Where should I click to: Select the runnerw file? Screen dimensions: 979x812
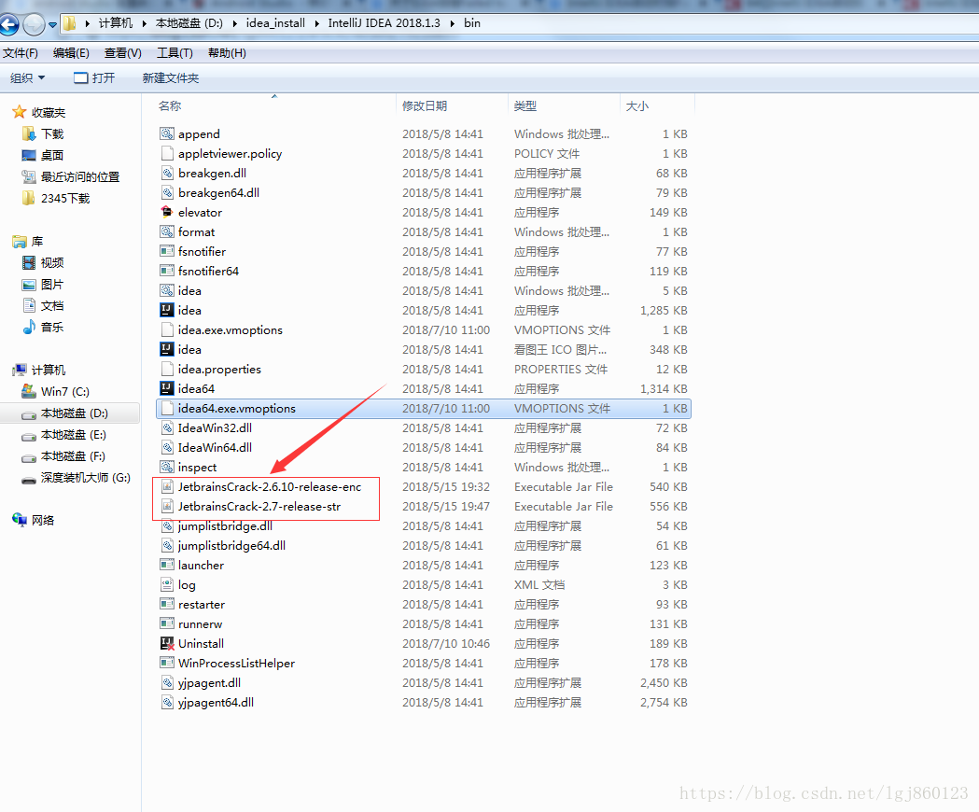pos(424,624)
